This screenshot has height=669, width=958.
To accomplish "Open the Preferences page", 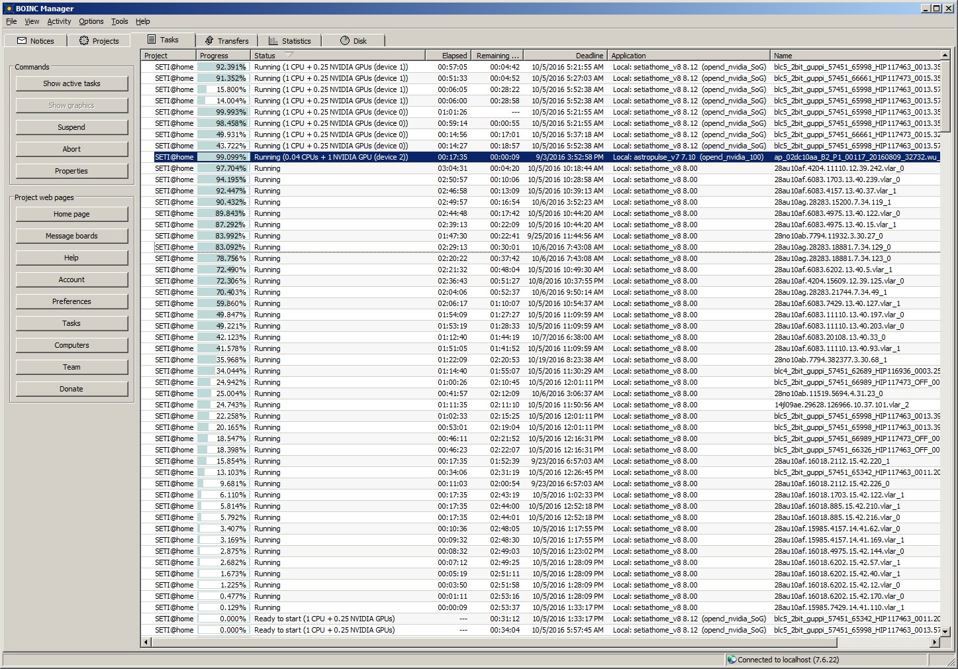I will click(x=72, y=301).
